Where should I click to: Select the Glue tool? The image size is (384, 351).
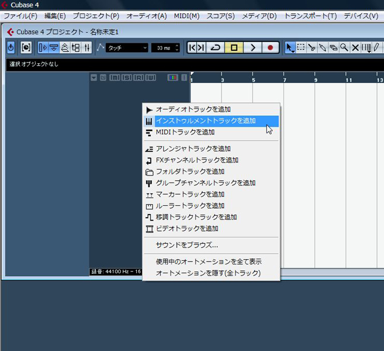tap(322, 47)
